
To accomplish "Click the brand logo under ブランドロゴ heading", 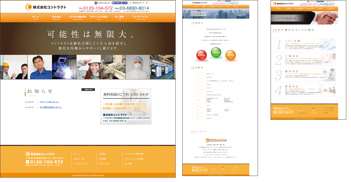I will (216, 140).
